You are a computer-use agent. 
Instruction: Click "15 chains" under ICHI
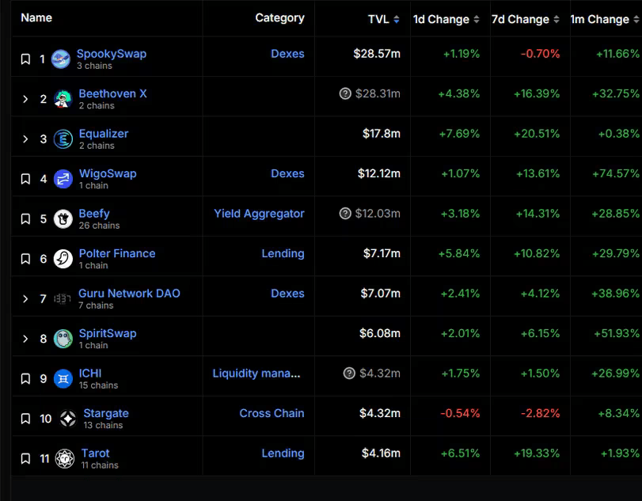point(98,385)
